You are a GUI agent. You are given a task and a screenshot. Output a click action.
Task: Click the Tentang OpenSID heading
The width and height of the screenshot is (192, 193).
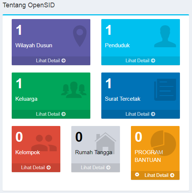coord(29,5)
